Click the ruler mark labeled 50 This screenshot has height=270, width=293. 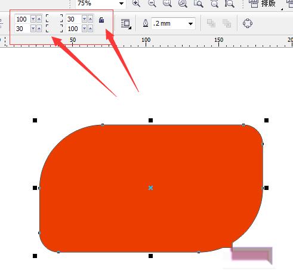tap(73, 40)
